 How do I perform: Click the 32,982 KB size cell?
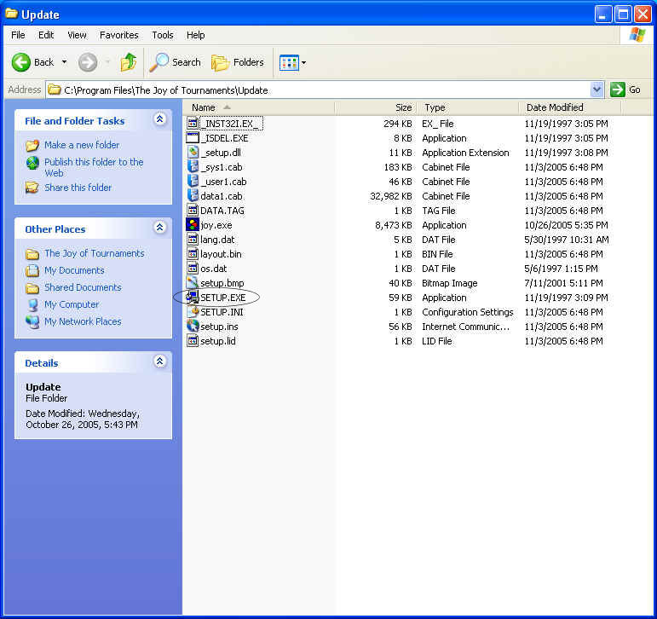click(390, 196)
